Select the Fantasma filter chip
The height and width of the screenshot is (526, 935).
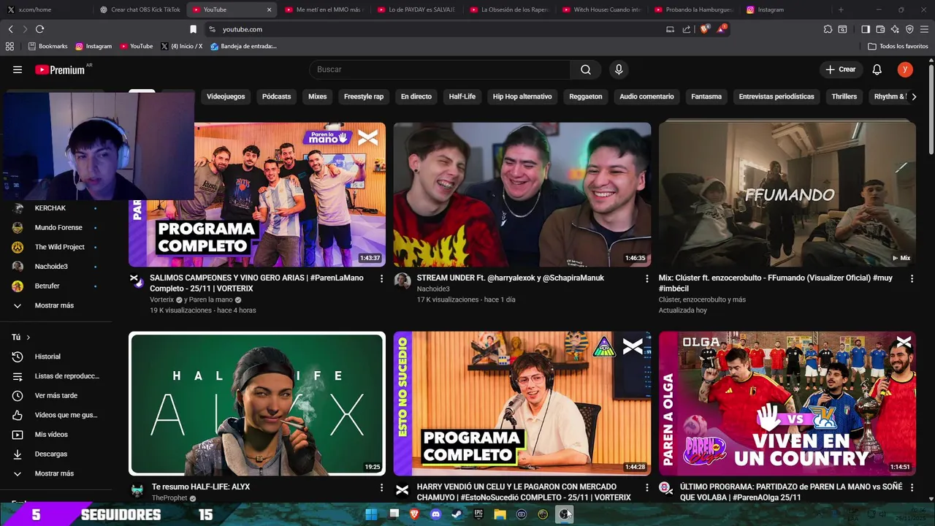[706, 96]
